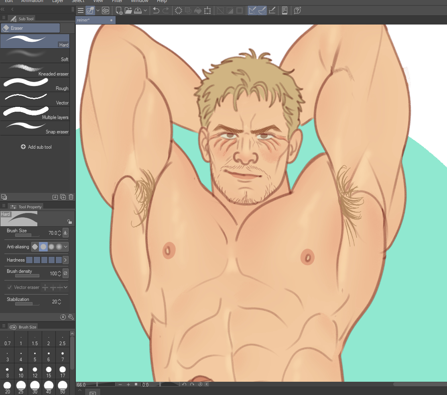
Task: Enable the Snap to Grid toggle
Action: (x=272, y=10)
